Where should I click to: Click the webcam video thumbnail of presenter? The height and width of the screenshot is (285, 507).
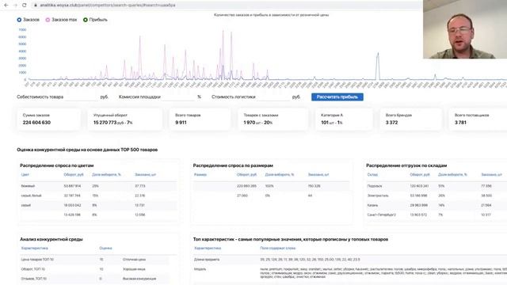click(465, 29)
